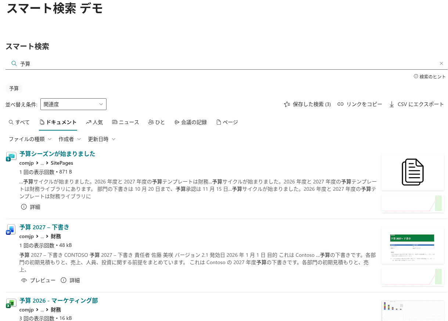Expand the 作成者 filter
Image resolution: width=448 pixels, height=321 pixels.
tap(70, 139)
